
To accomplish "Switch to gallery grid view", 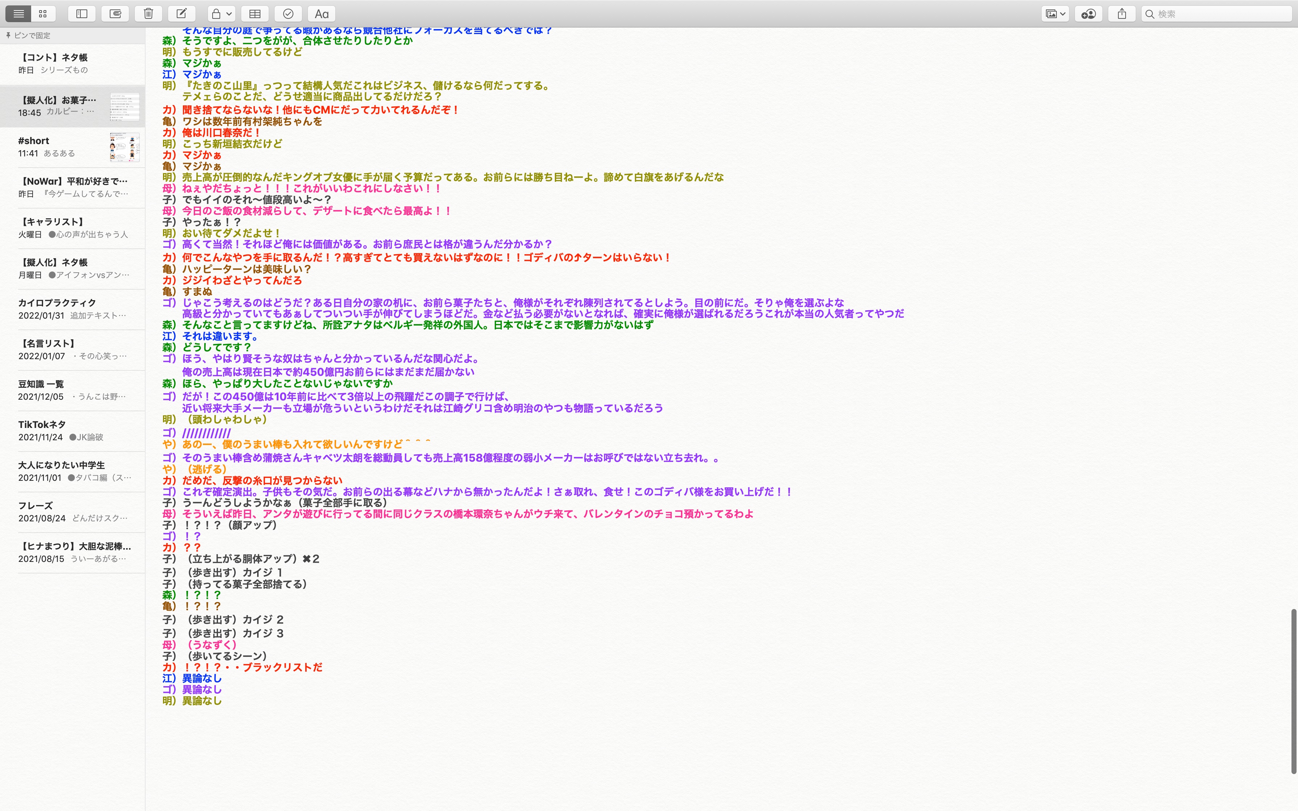I will click(43, 14).
